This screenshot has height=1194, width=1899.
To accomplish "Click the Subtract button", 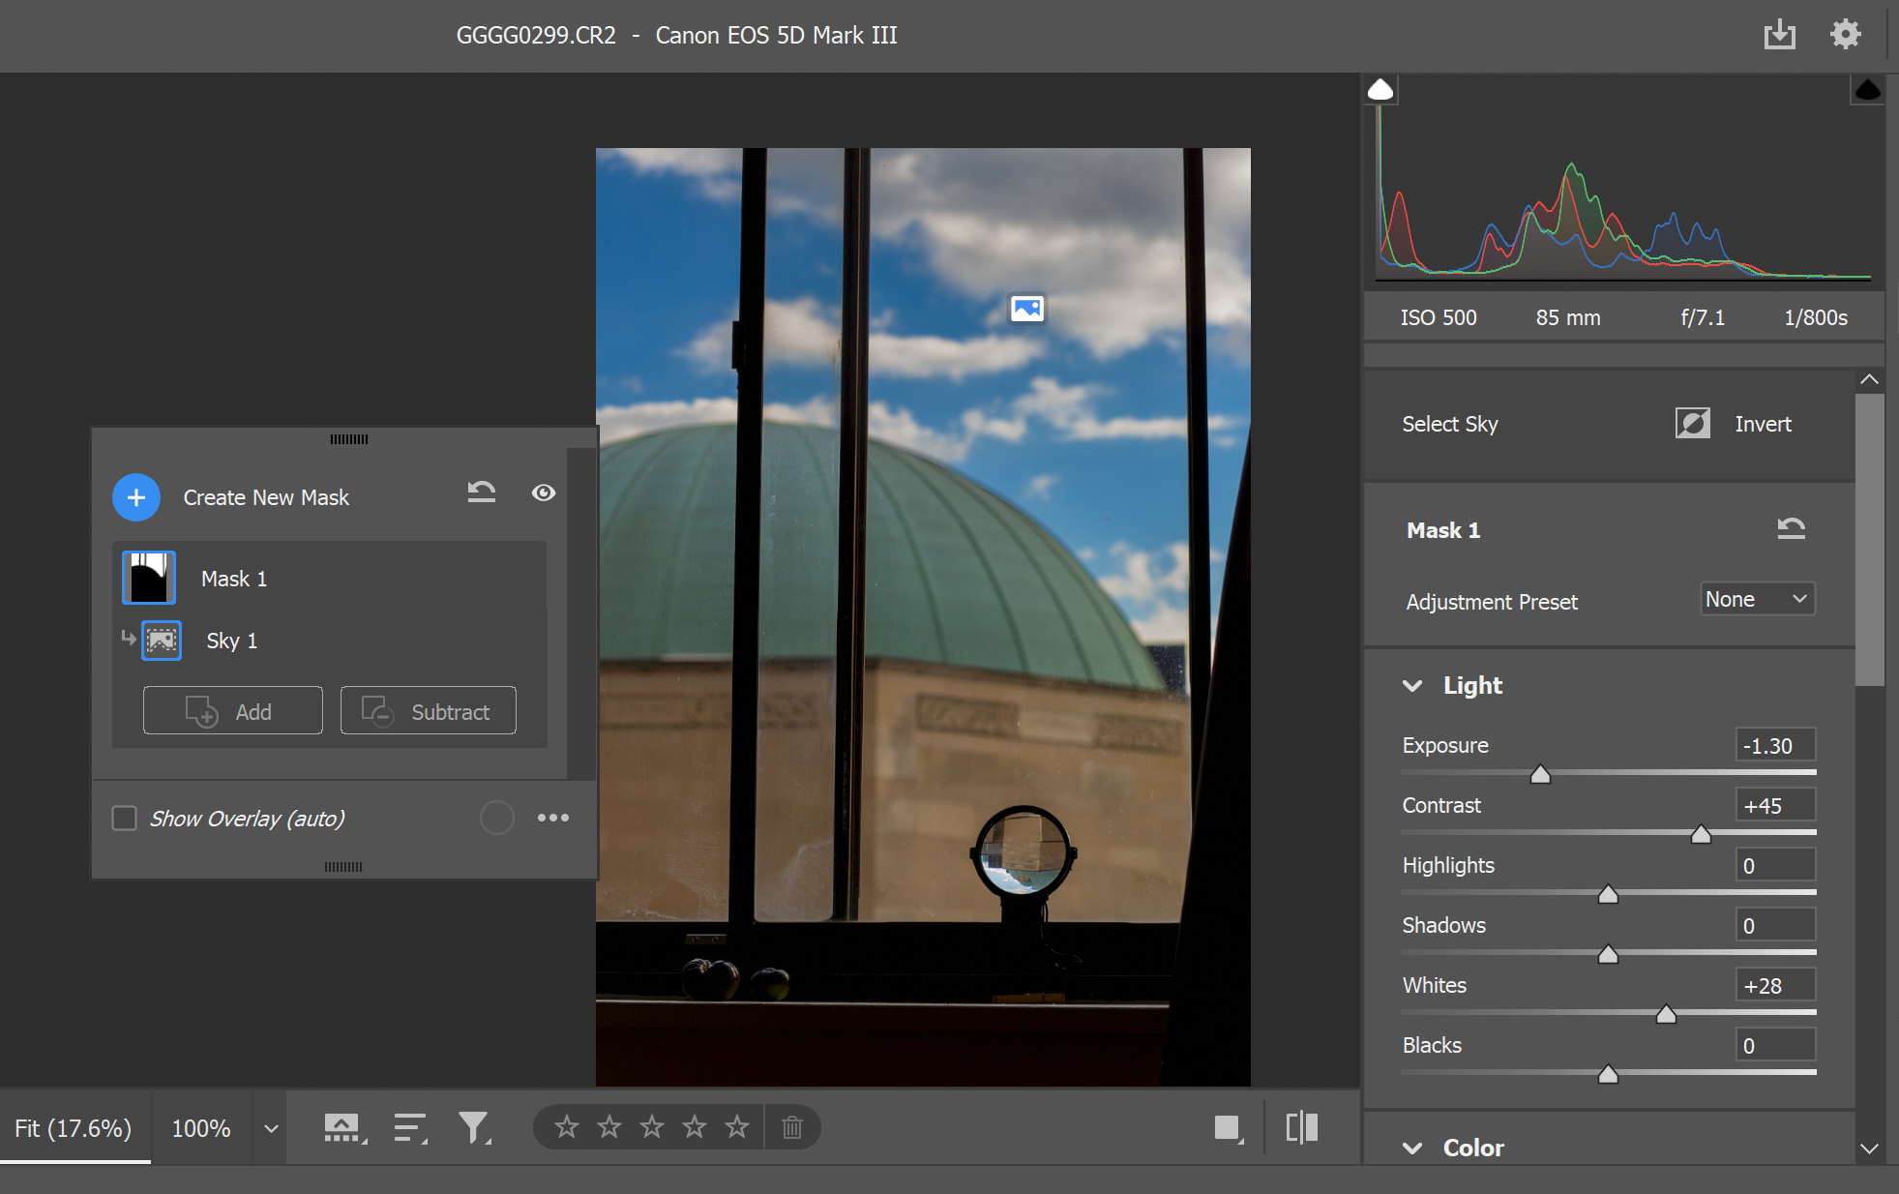I will (x=428, y=711).
